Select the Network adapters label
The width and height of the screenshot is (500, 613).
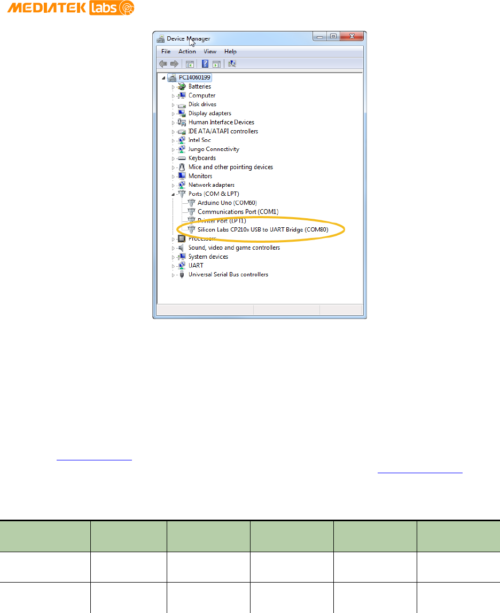click(212, 185)
